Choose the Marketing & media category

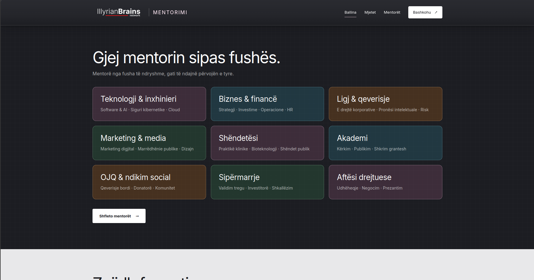click(x=149, y=143)
